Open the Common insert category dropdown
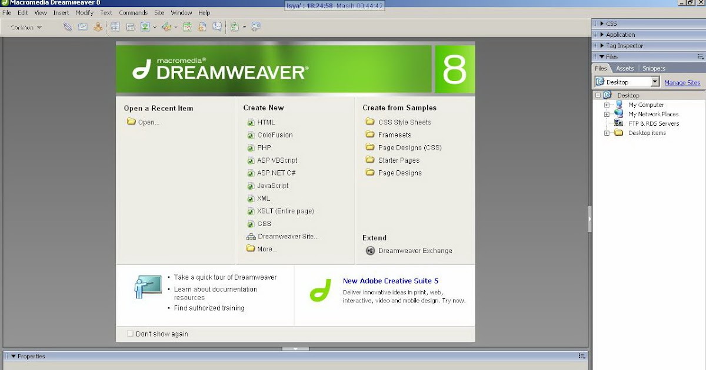The height and width of the screenshot is (370, 706). [x=26, y=28]
